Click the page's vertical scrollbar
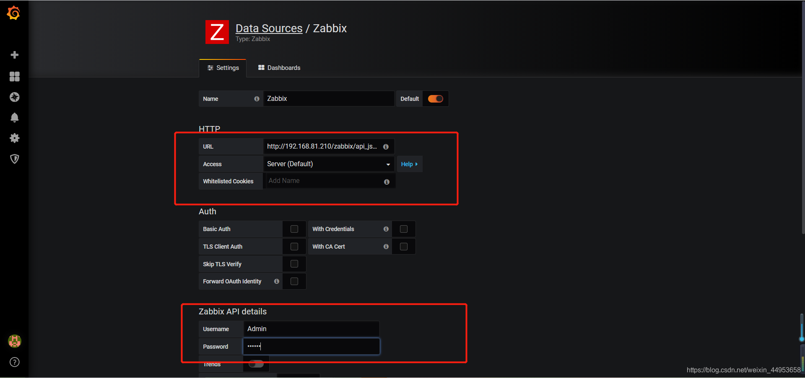The width and height of the screenshot is (805, 378). tap(803, 117)
